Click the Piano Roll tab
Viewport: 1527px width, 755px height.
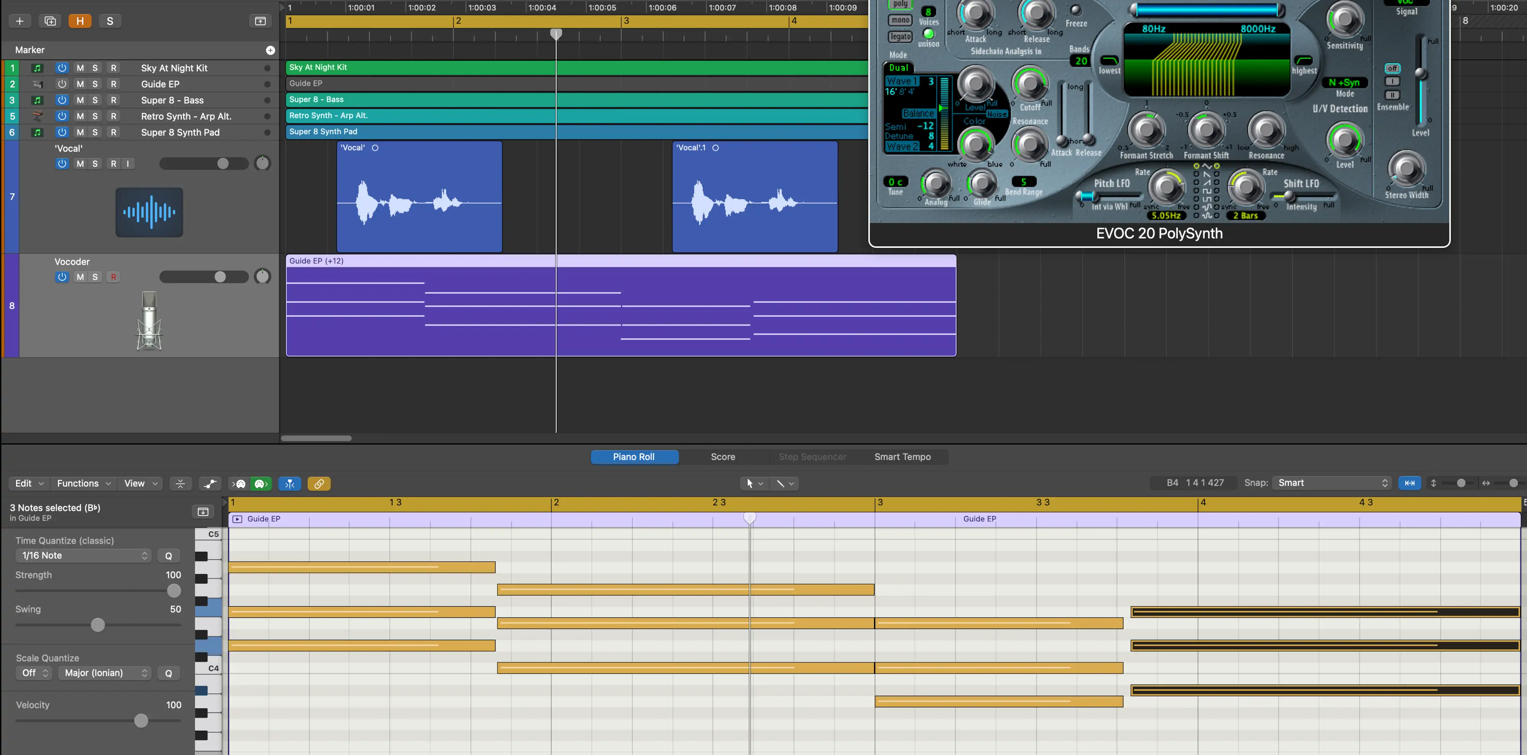tap(633, 456)
